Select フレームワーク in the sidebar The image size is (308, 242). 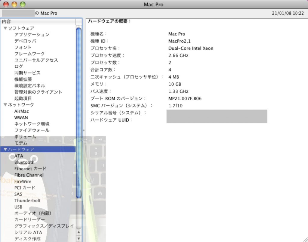[29, 54]
